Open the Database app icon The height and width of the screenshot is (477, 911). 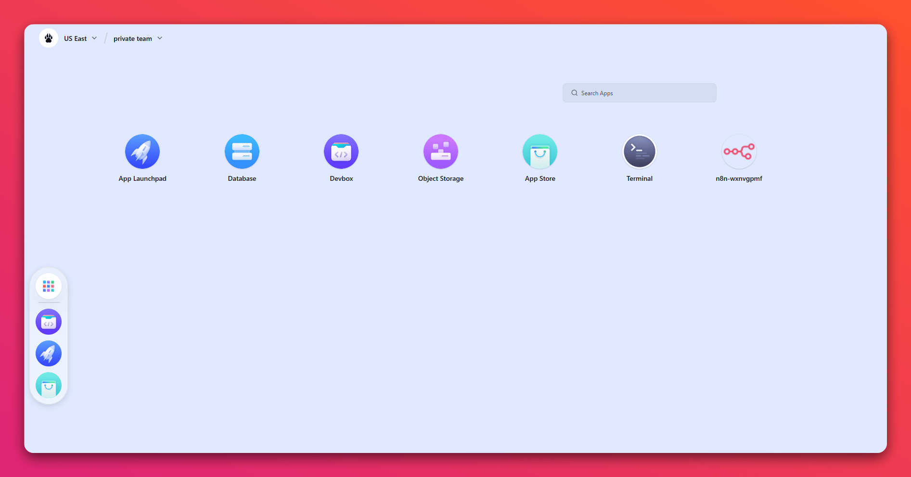pyautogui.click(x=242, y=151)
